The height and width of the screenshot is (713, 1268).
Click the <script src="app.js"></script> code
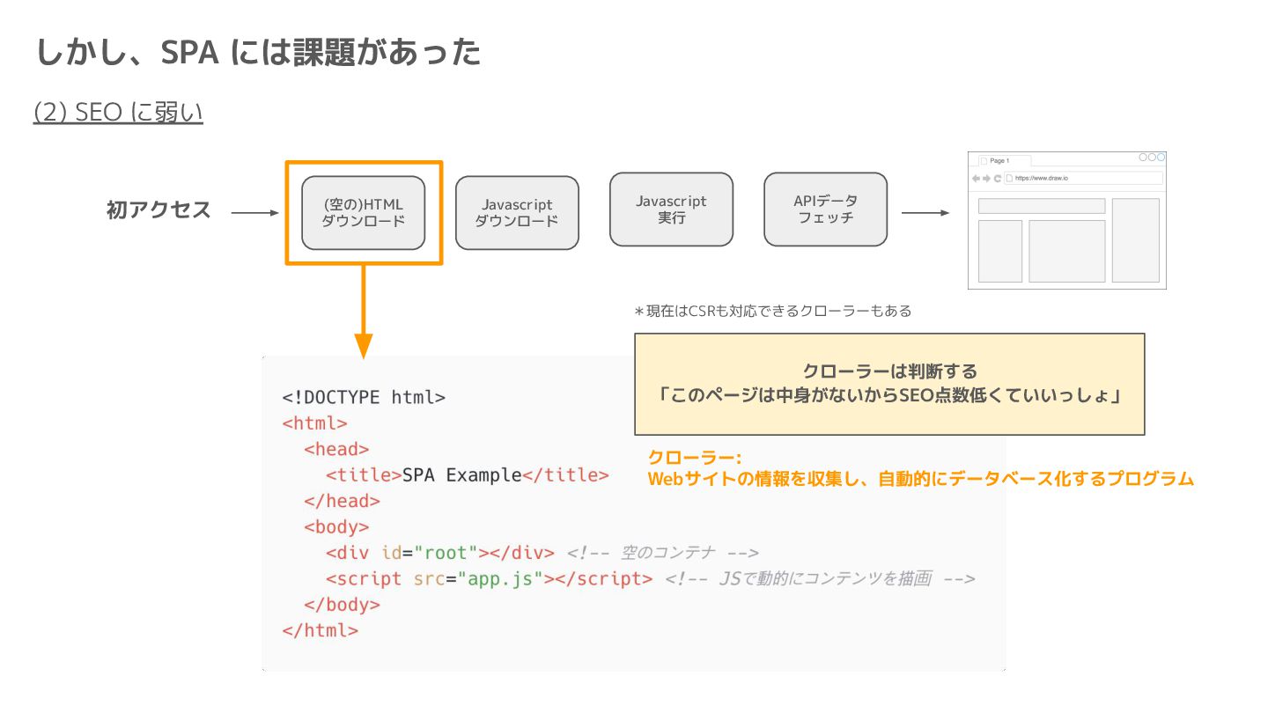(x=489, y=579)
